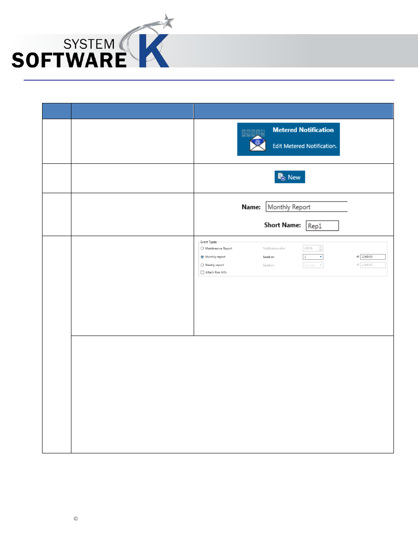This screenshot has height=541, width=418.
Task: Click the Notification after stepper arrows
Action: [321, 248]
